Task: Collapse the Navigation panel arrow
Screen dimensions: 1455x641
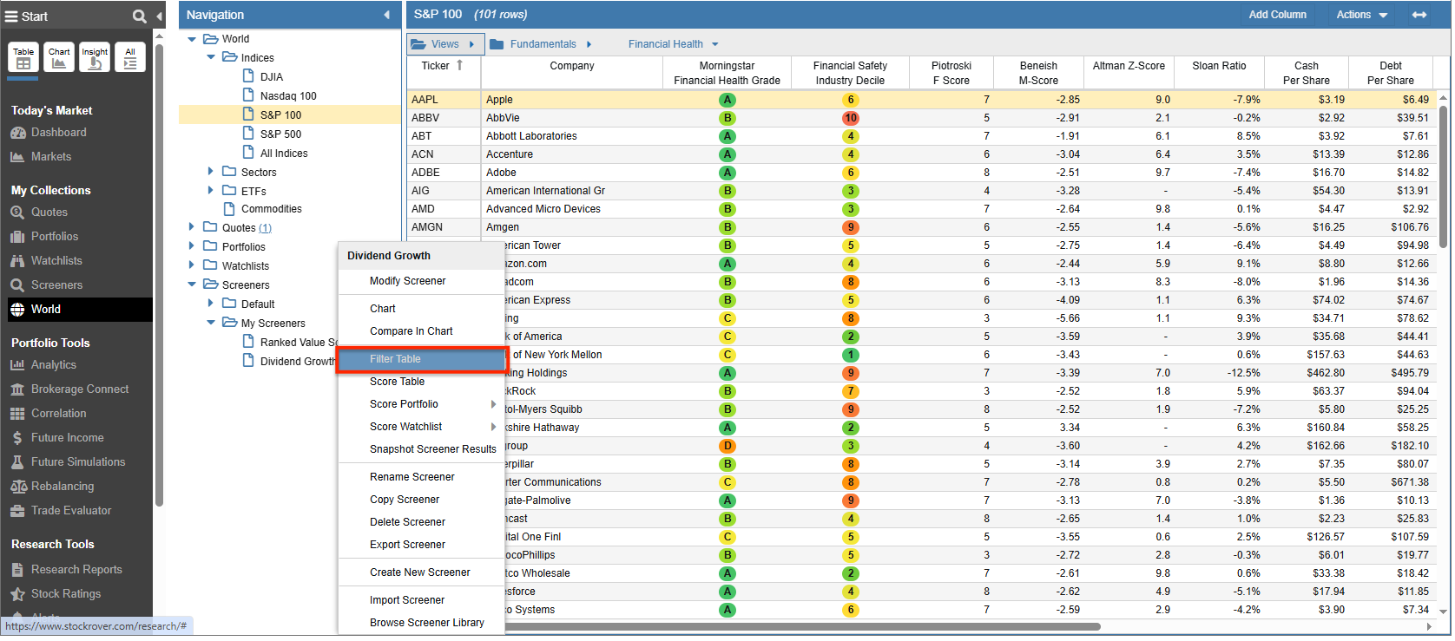Action: pyautogui.click(x=386, y=15)
